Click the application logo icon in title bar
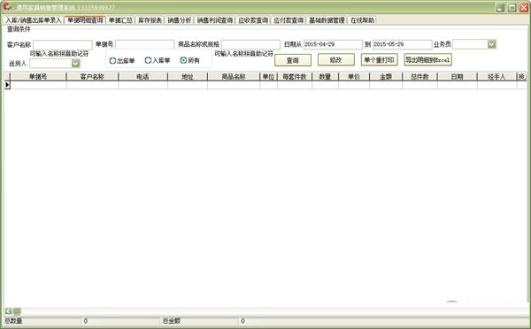Viewport: 531px width, 329px height. (7, 7)
